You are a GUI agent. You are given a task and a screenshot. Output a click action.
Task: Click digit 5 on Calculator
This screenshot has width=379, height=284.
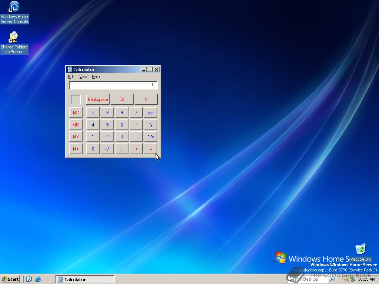click(107, 125)
